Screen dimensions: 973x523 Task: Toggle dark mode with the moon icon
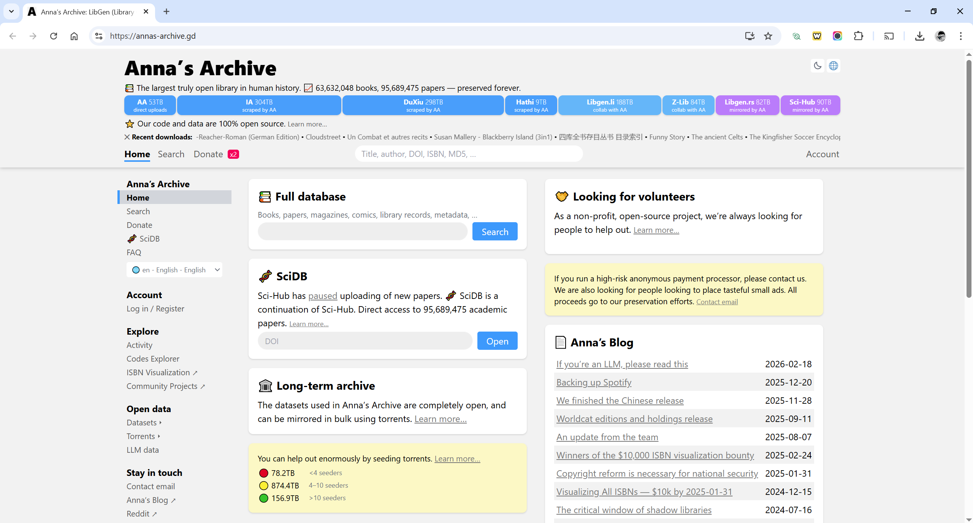pos(817,66)
